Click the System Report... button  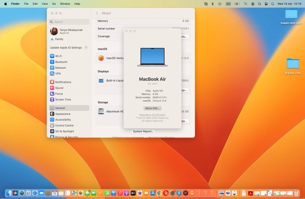click(x=143, y=131)
